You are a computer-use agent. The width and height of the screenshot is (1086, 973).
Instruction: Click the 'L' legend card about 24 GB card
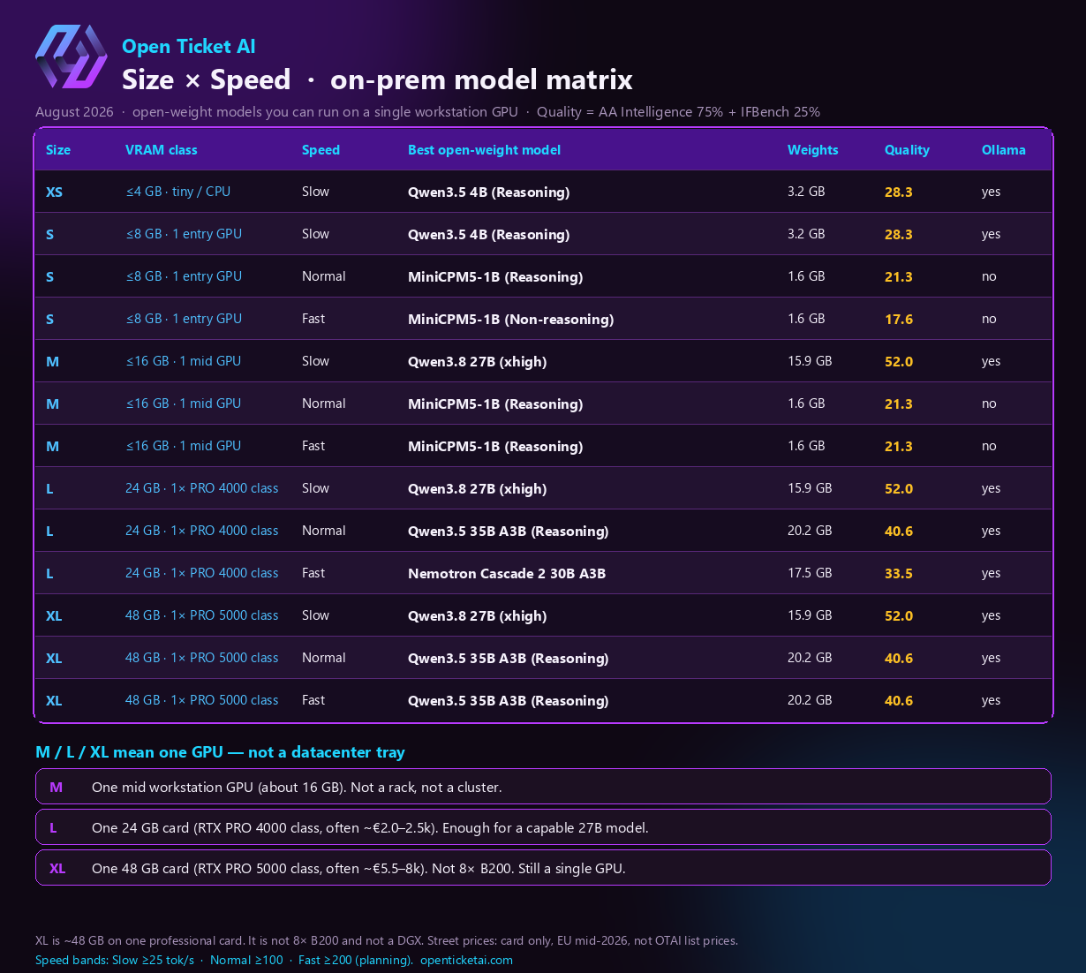point(543,827)
